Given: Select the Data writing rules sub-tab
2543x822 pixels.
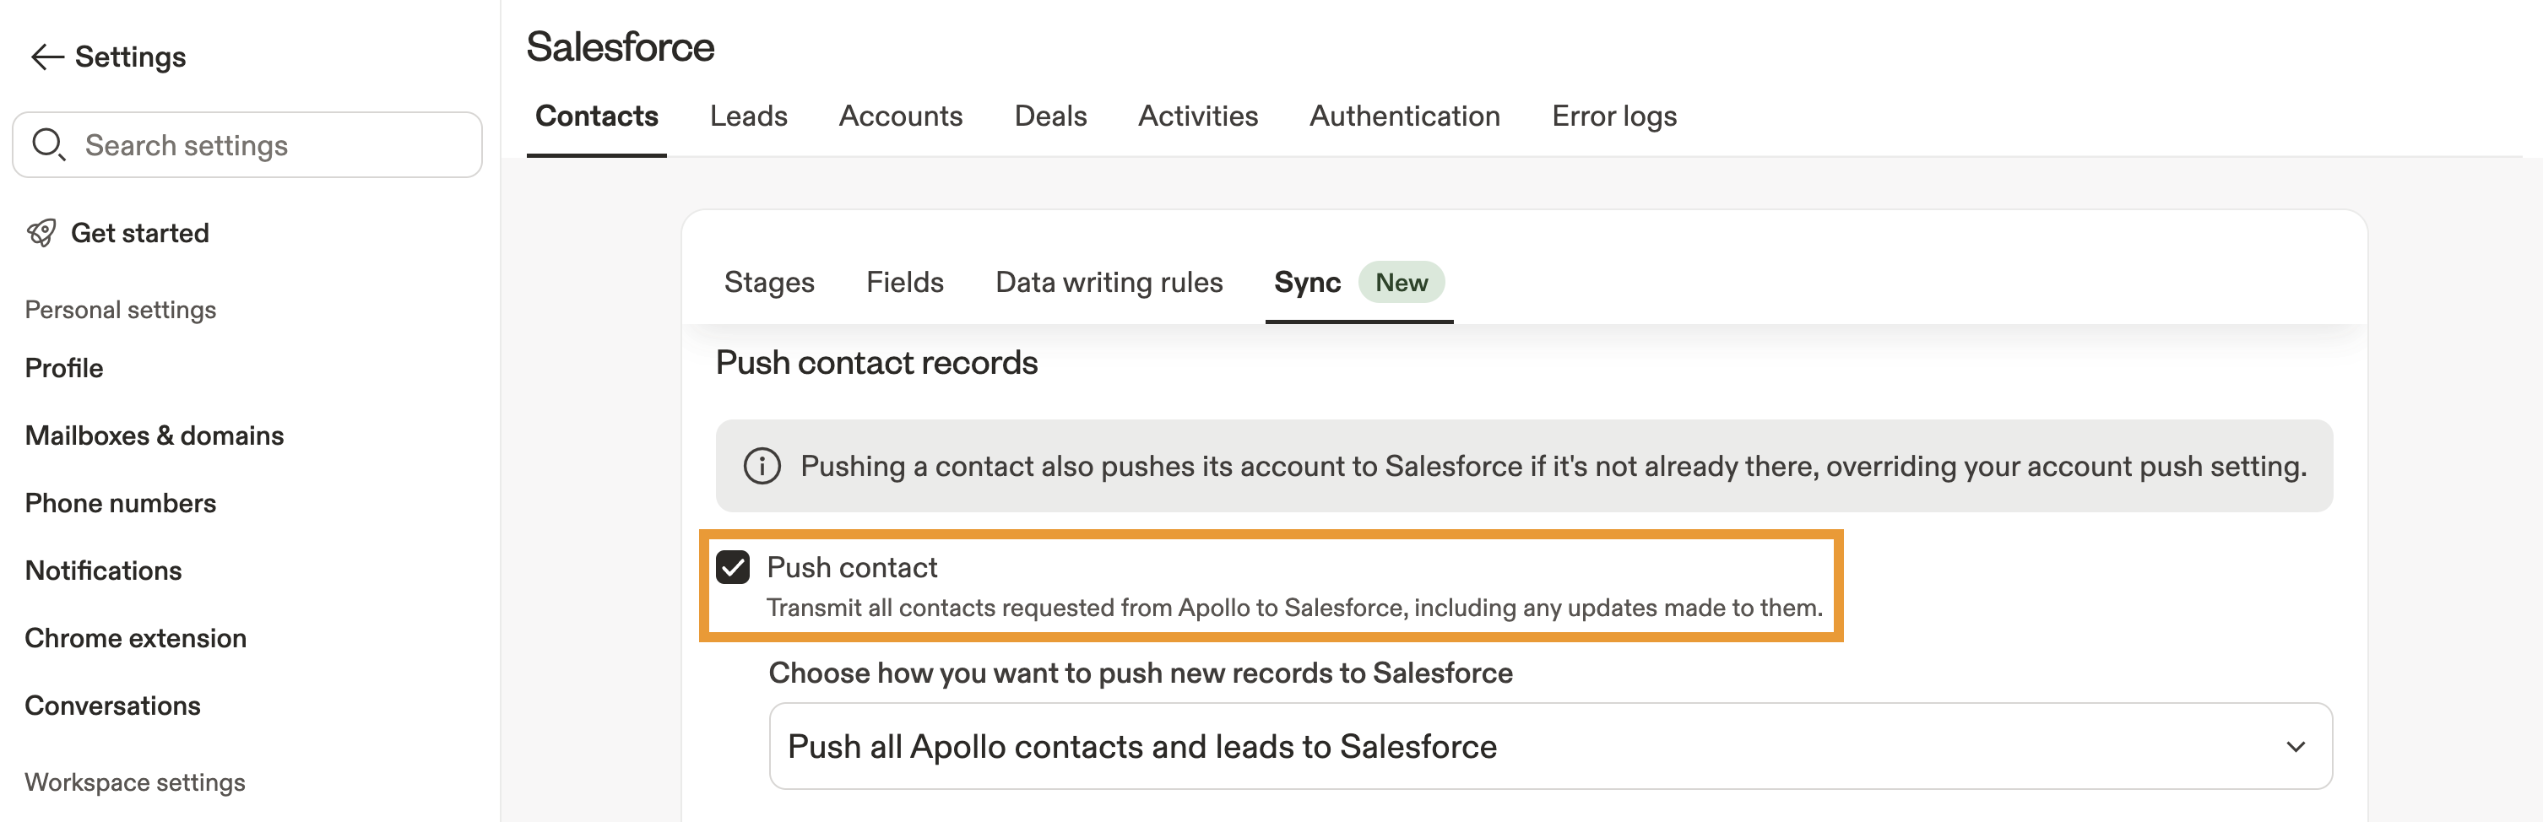Looking at the screenshot, I should [1109, 282].
